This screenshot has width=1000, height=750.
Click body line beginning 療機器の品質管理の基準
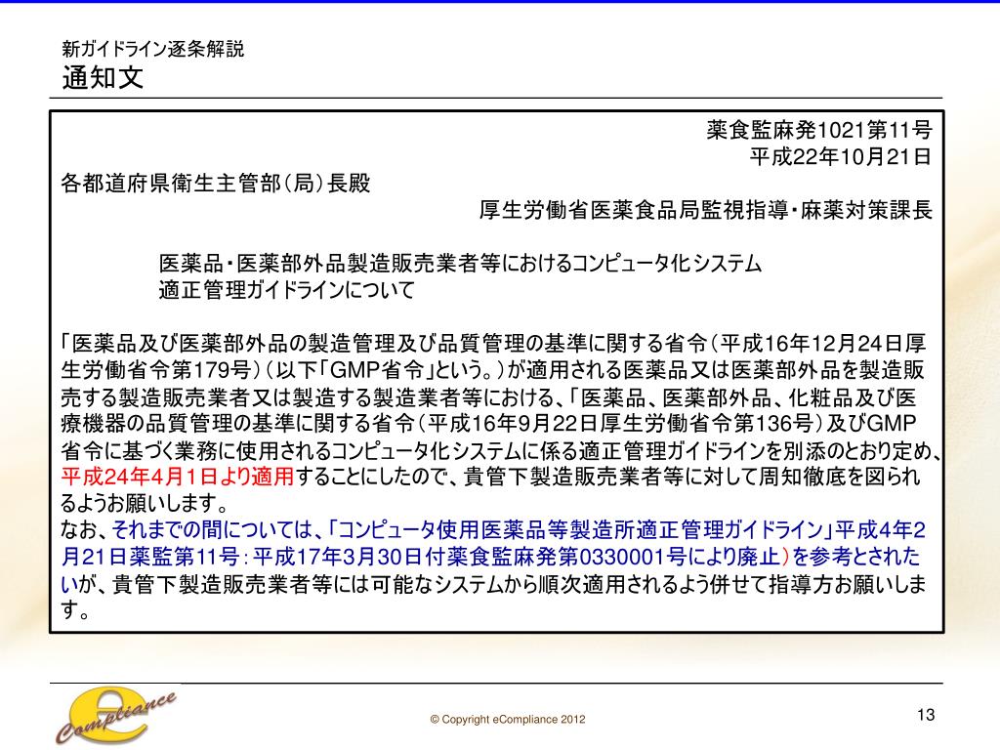[x=488, y=424]
